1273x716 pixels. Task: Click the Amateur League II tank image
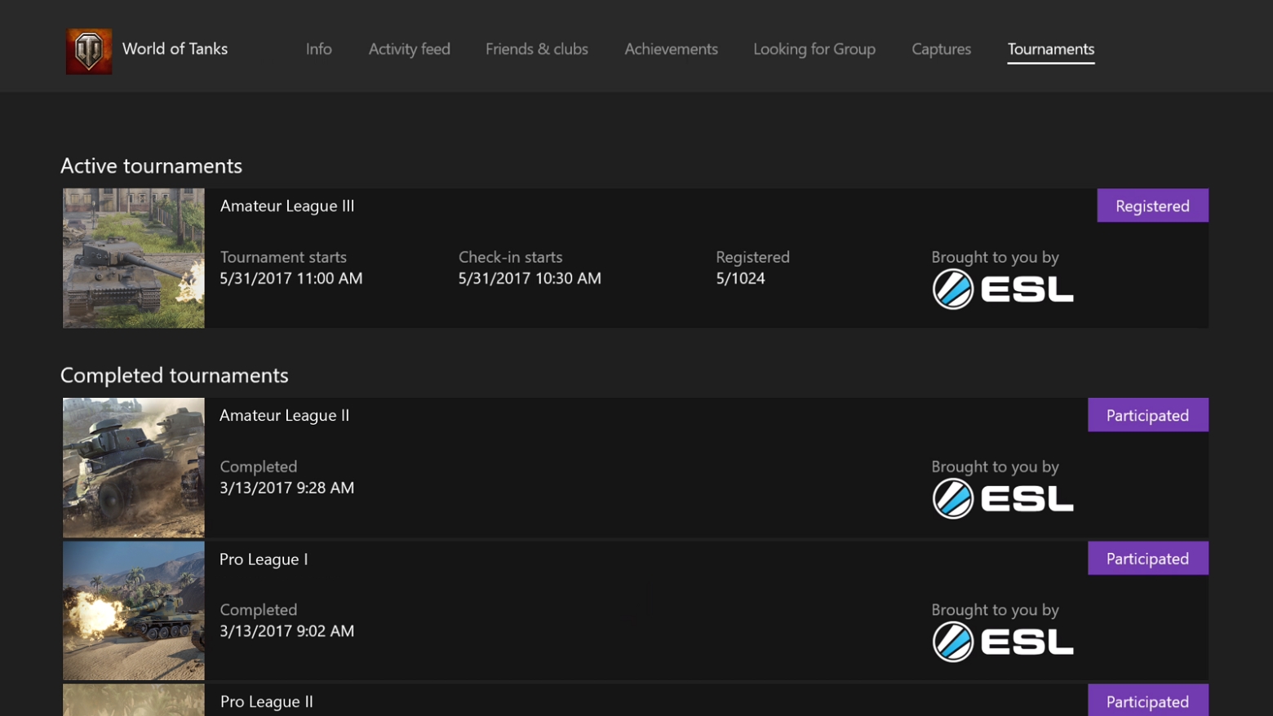click(133, 467)
